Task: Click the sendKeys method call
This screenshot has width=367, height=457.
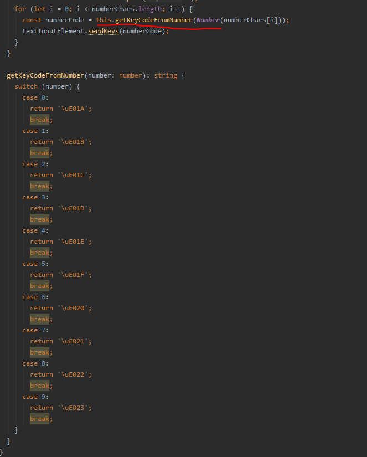Action: tap(104, 31)
